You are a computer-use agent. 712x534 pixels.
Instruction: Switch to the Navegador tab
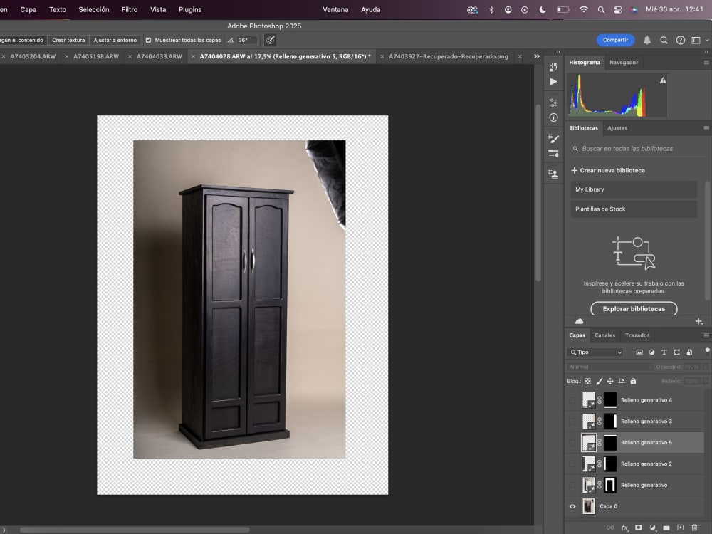(624, 62)
